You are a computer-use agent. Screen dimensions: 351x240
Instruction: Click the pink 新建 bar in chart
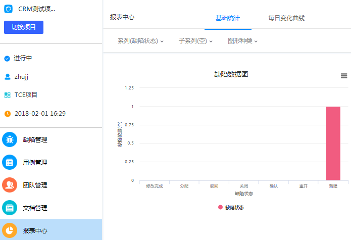(x=333, y=143)
